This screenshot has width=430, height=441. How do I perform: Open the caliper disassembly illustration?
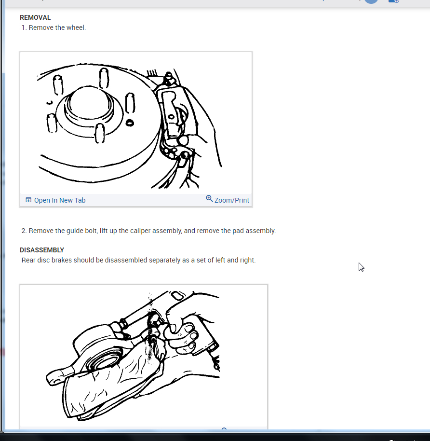(x=144, y=357)
